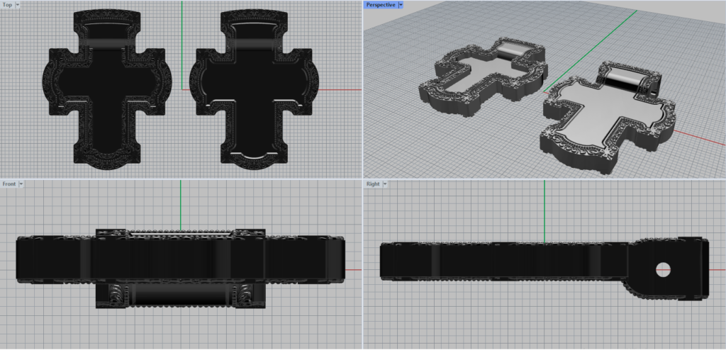Open the Top viewport dropdown arrow
This screenshot has width=726, height=350.
(x=18, y=5)
